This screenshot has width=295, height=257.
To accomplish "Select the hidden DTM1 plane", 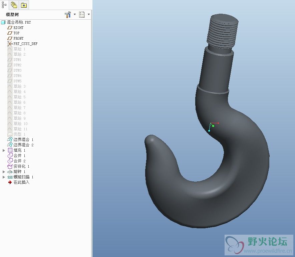I will (x=17, y=60).
